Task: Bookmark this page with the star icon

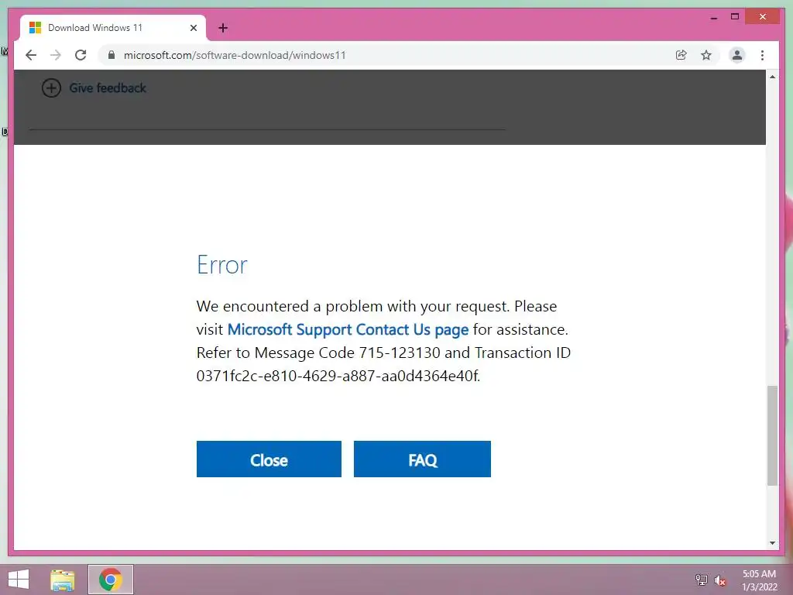Action: tap(706, 55)
